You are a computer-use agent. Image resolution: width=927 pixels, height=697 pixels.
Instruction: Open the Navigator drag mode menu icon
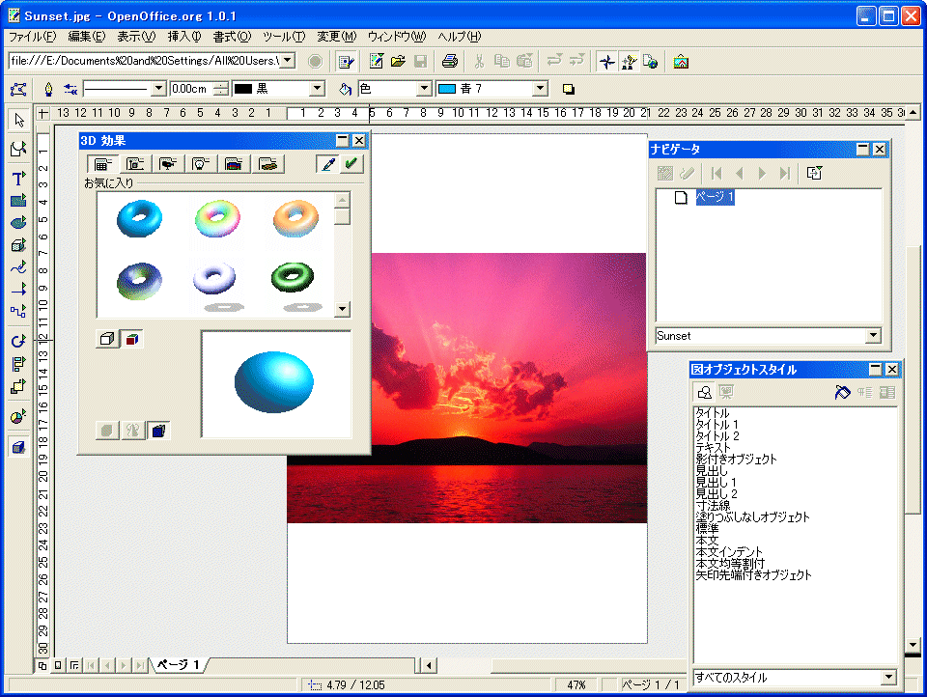pos(814,173)
